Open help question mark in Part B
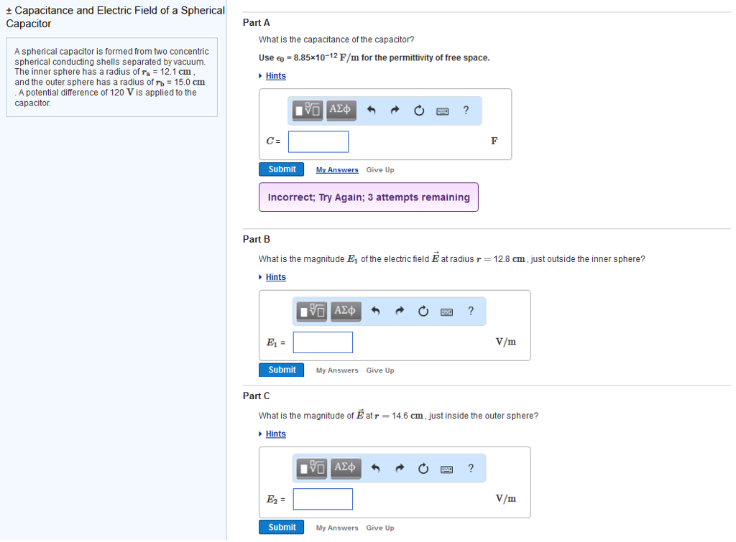The height and width of the screenshot is (542, 736). [x=471, y=311]
